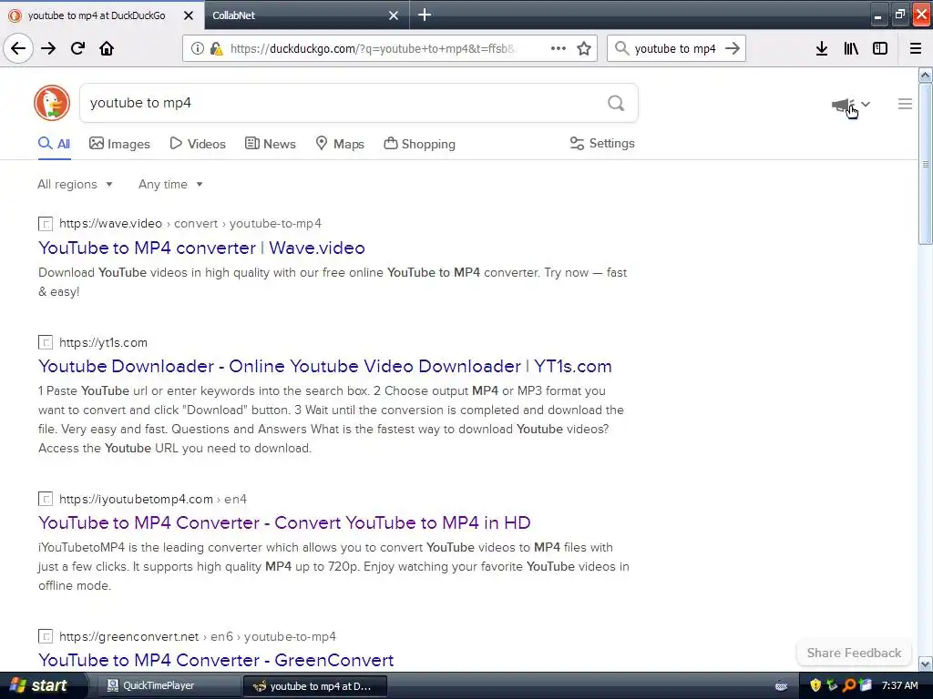
Task: Expand the chevron next to megaphone
Action: click(x=866, y=104)
